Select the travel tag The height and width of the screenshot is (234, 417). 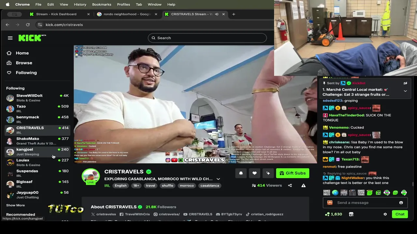(x=151, y=186)
